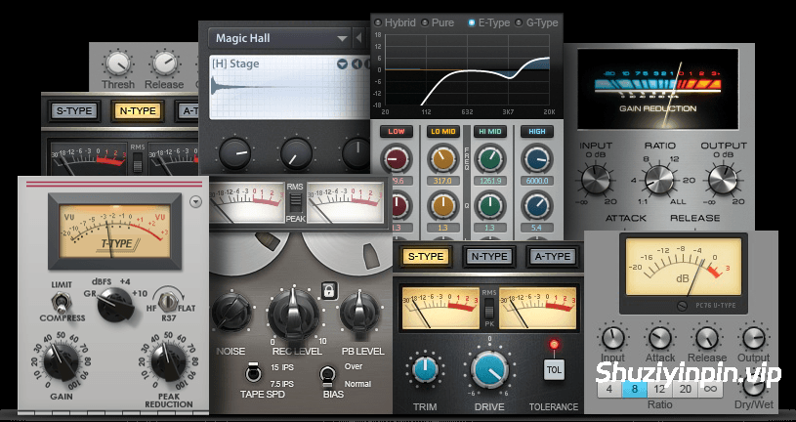The width and height of the screenshot is (796, 422).
Task: Select the highlighted N-TYPE tab in rear console plugin
Action: pos(137,110)
